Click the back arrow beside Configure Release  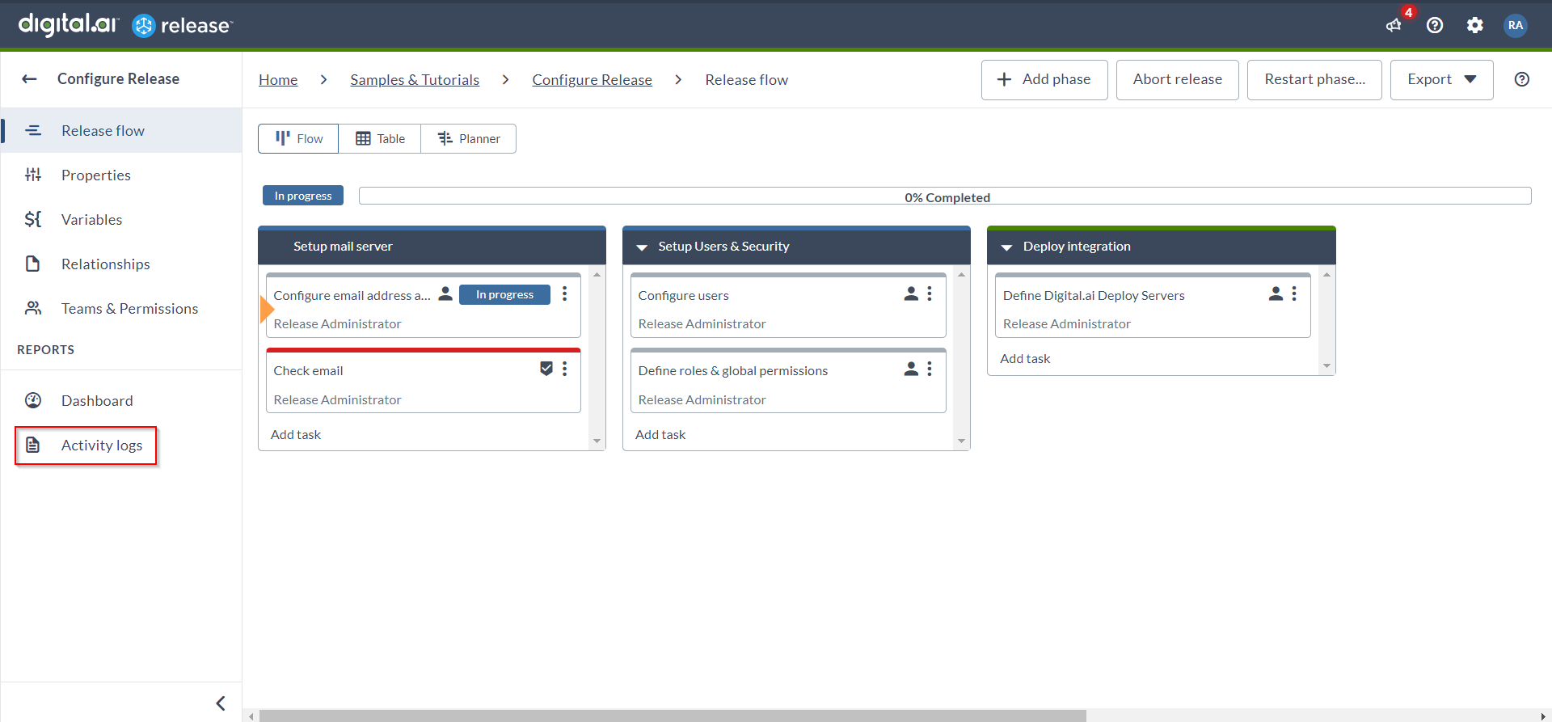30,78
